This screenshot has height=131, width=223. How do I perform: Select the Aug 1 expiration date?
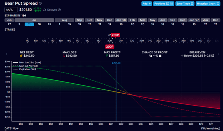tap(59, 24)
